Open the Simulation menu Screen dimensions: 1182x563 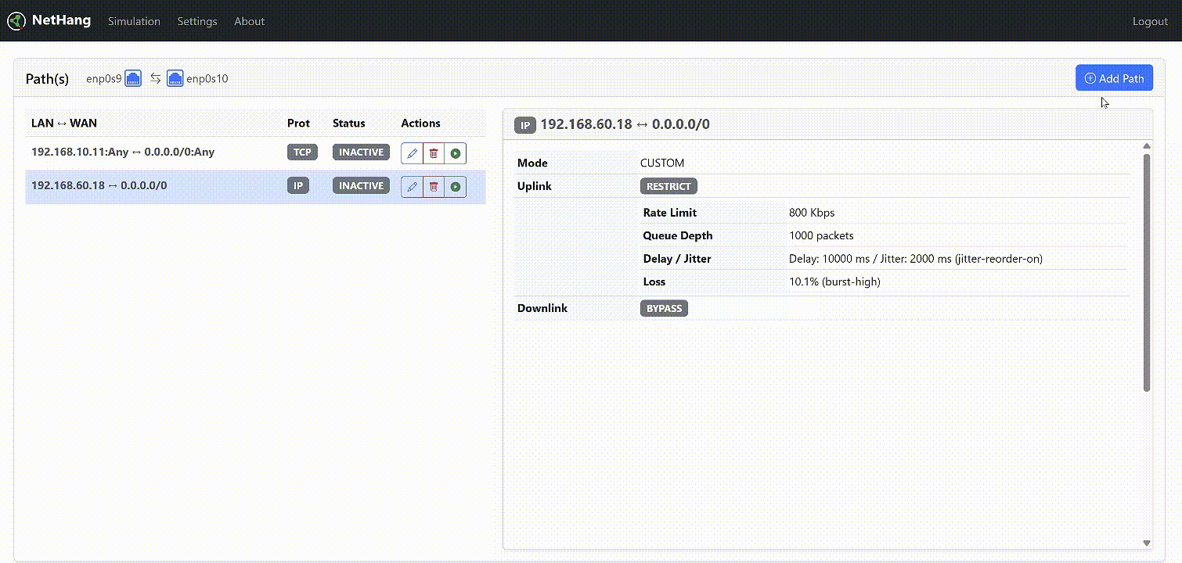tap(134, 21)
